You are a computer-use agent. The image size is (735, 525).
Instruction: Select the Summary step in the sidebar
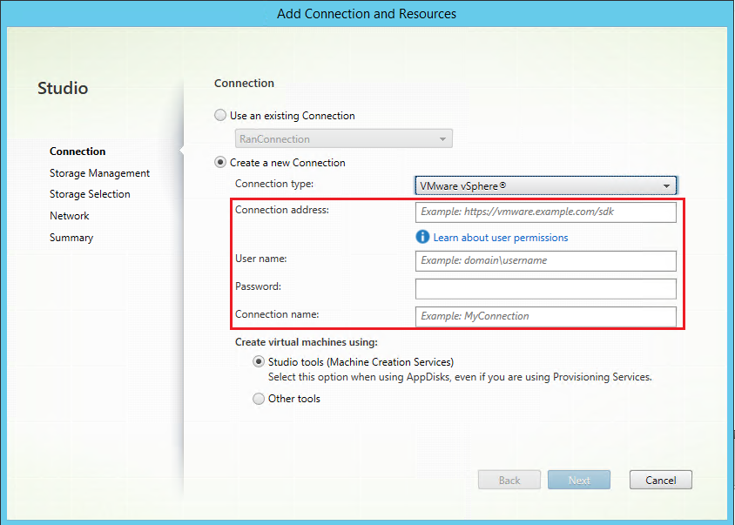(x=71, y=237)
